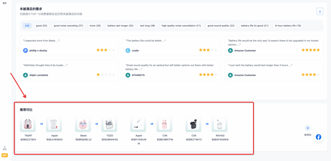
Task: Click Leslie's avatar icon
Action: point(128,50)
